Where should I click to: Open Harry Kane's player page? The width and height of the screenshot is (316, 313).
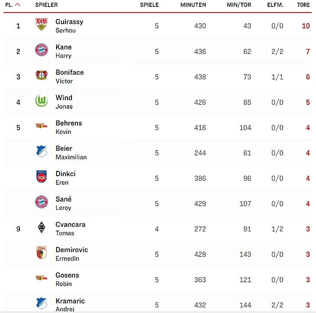(x=64, y=51)
